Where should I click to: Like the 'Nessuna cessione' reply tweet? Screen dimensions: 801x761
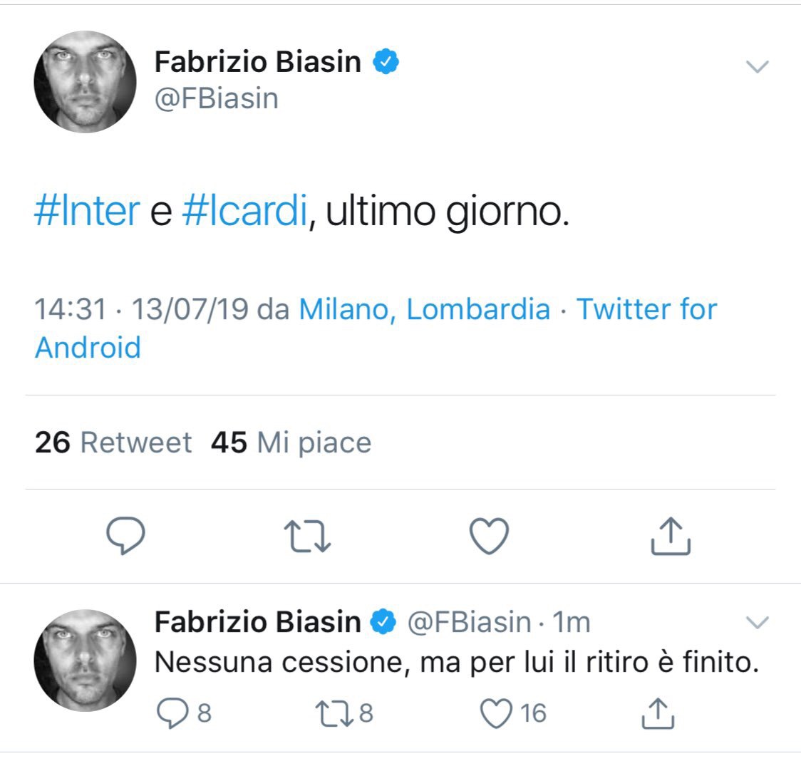coord(497,713)
